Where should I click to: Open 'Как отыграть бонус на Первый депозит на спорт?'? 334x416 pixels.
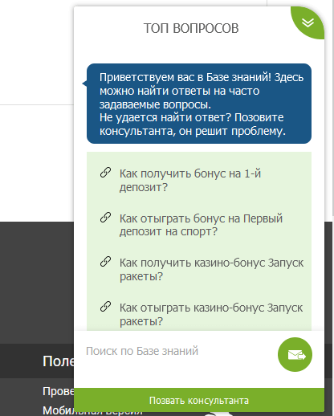point(201,225)
